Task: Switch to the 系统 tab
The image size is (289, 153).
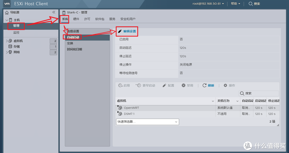Action: [x=65, y=19]
